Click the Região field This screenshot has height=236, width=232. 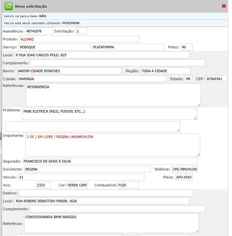[x=165, y=71]
